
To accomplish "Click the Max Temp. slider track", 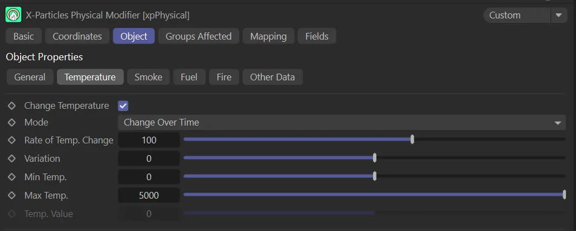I will (374, 194).
